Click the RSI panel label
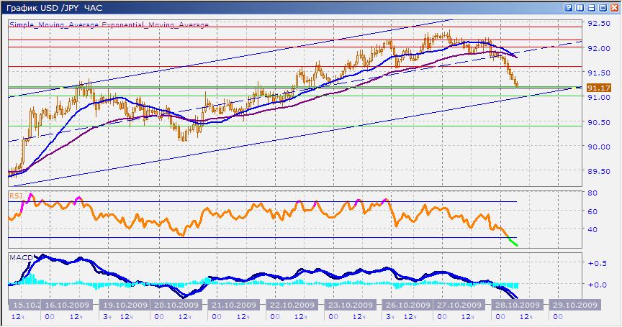622x327 pixels. [x=14, y=195]
